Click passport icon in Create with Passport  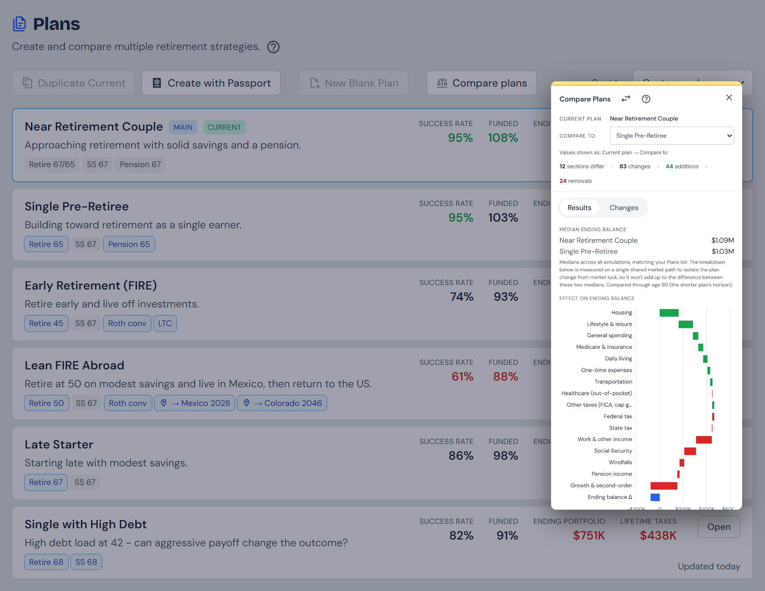(x=157, y=83)
